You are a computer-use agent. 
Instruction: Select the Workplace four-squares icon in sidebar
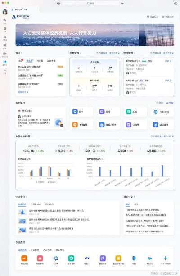[5, 63]
